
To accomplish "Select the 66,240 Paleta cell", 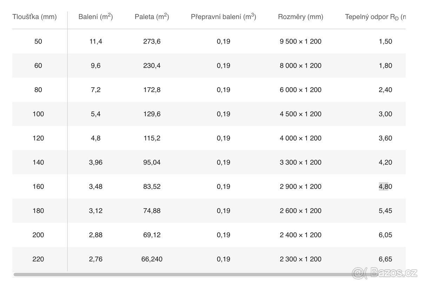I will tap(152, 259).
